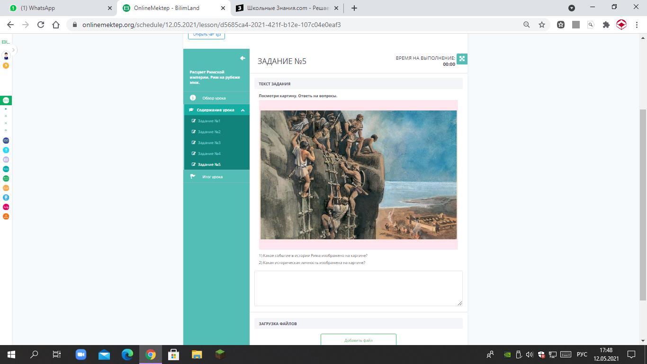Collapse the Содержание урока section
Screen dimensions: 647x364
pos(216,110)
